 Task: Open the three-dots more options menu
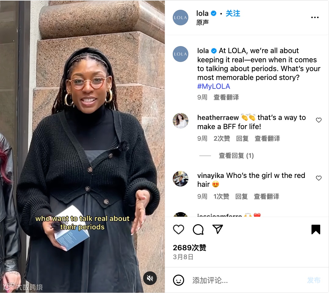315,17
